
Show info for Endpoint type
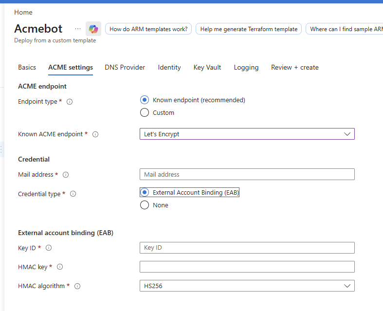pyautogui.click(x=70, y=102)
